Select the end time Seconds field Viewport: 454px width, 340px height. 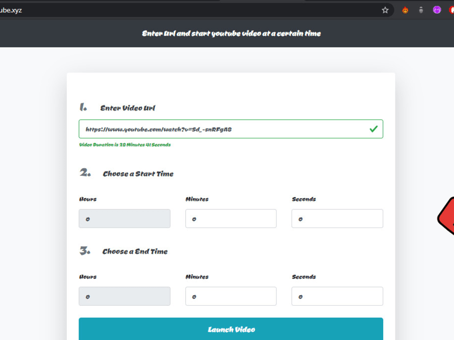click(337, 296)
